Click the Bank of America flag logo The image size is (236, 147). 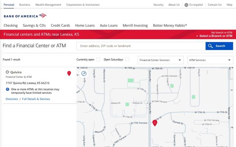[x=43, y=15]
